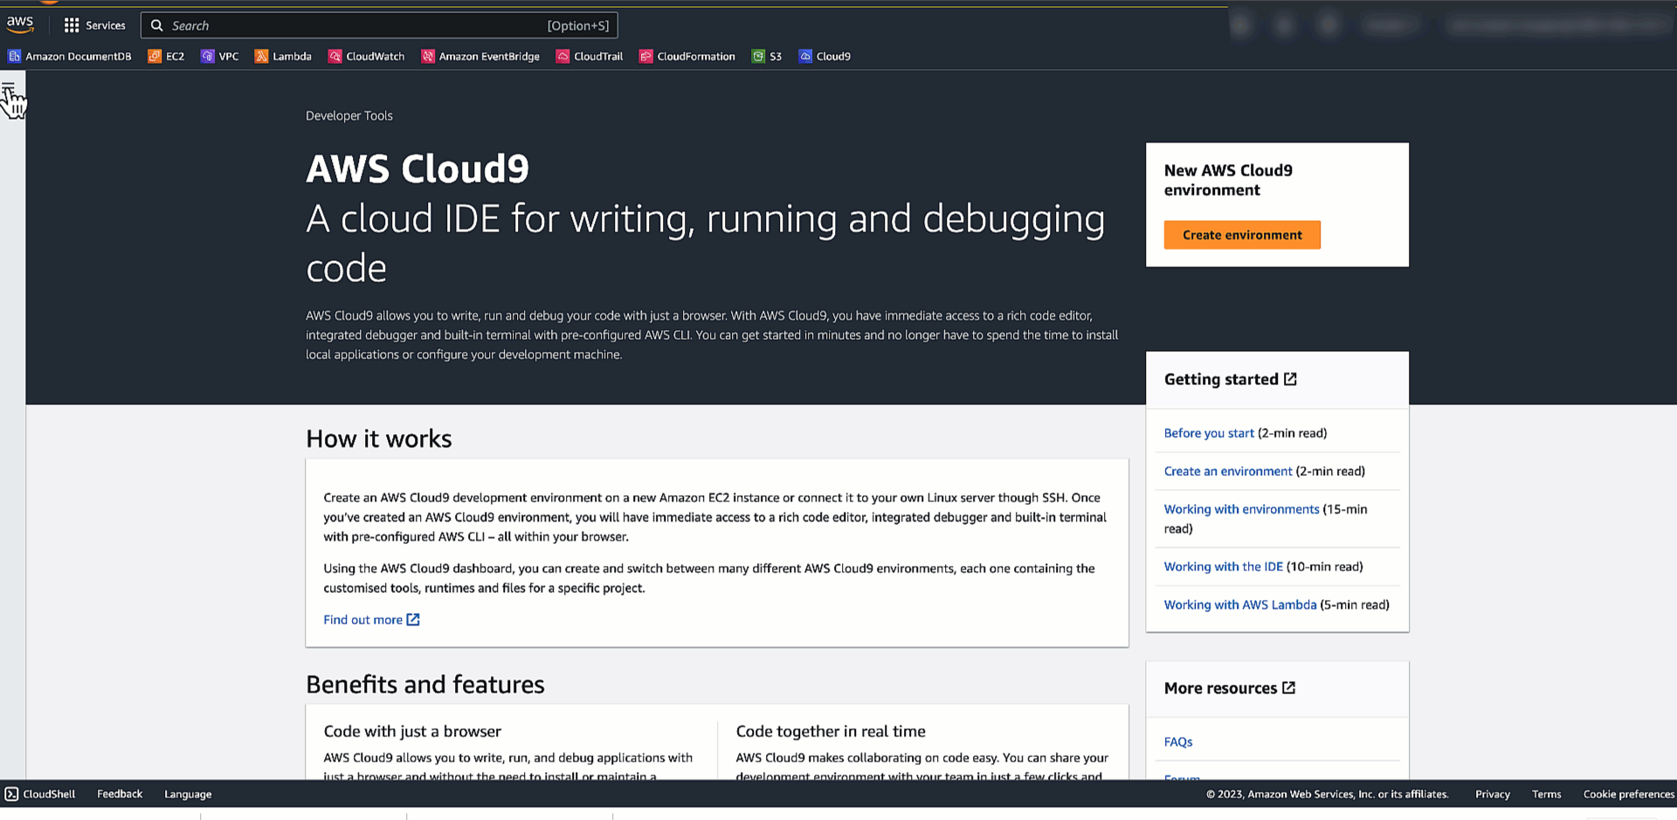The image size is (1677, 820).
Task: Focus the top Search field
Action: [379, 25]
